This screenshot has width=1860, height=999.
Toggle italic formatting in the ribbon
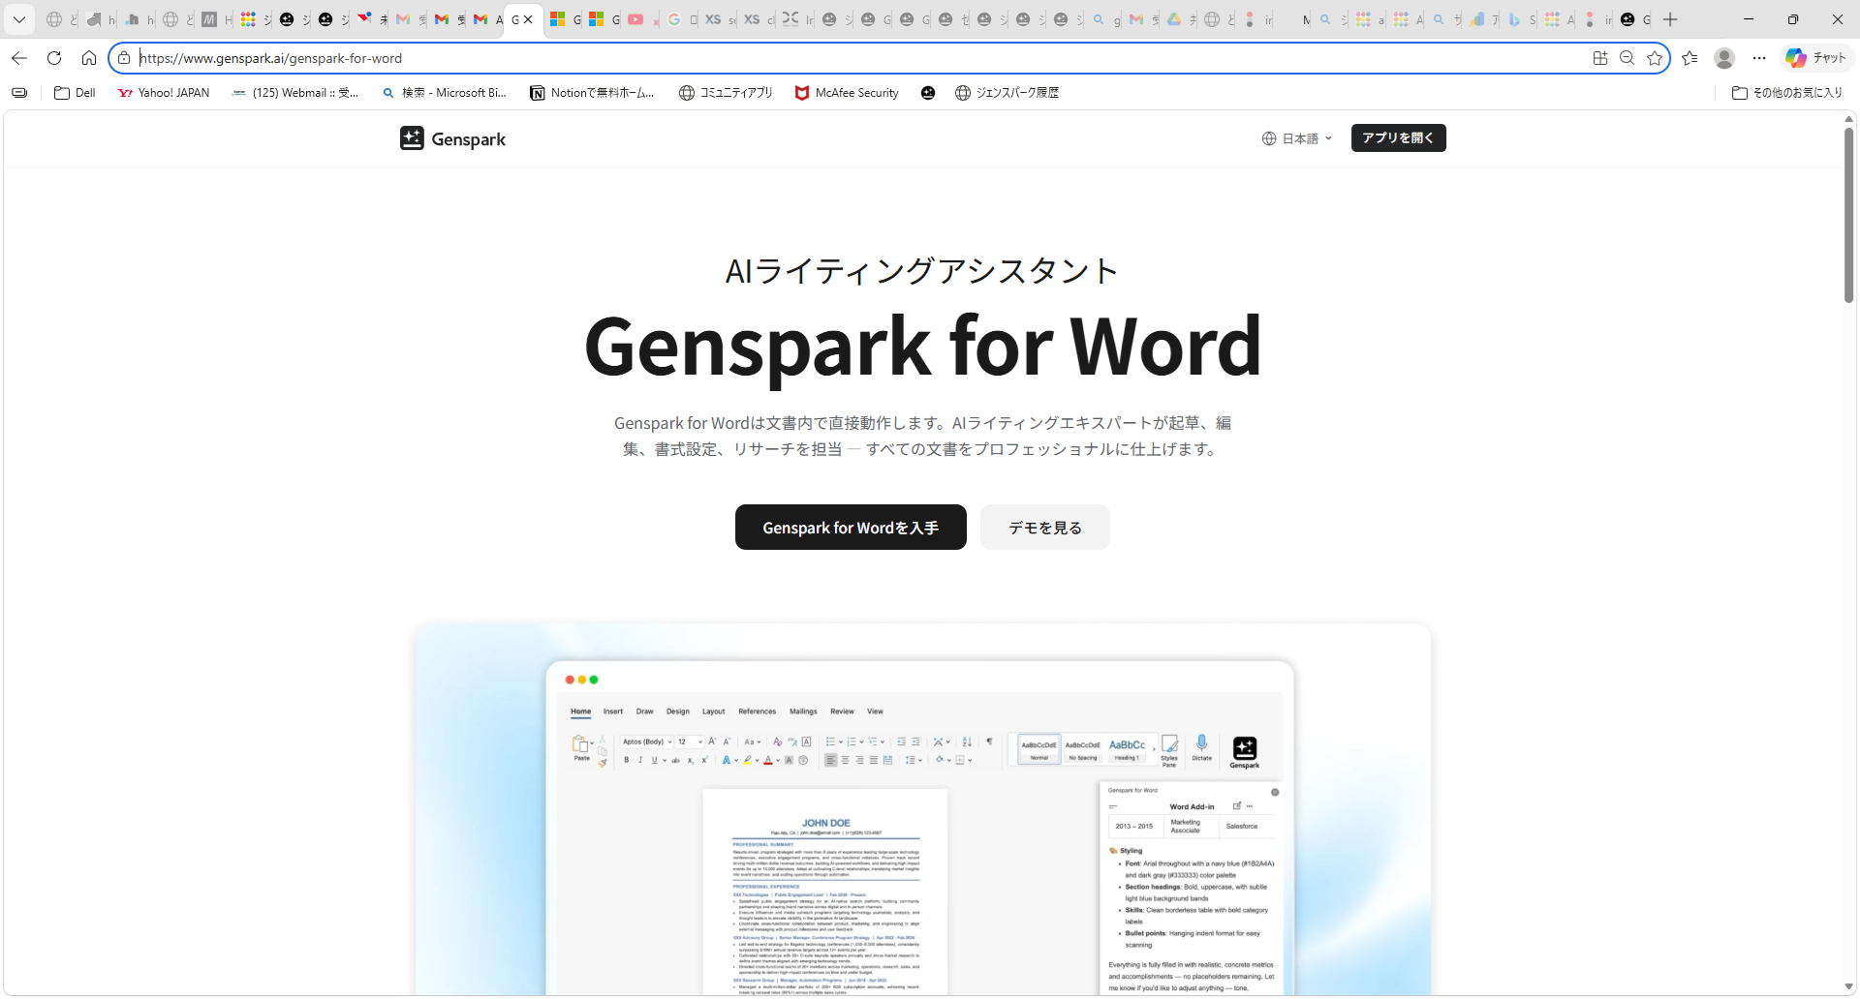(x=640, y=760)
